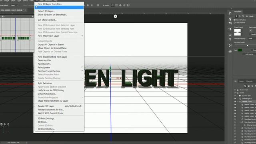Open the Tool Presets wrench icon in dock
256x144 pixels.
click(230, 45)
